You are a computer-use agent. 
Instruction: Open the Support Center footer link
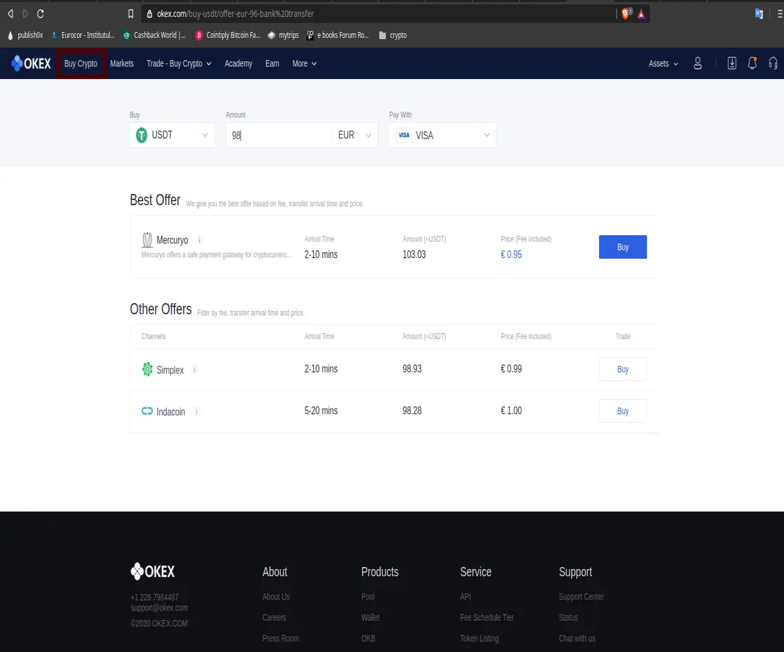[581, 596]
